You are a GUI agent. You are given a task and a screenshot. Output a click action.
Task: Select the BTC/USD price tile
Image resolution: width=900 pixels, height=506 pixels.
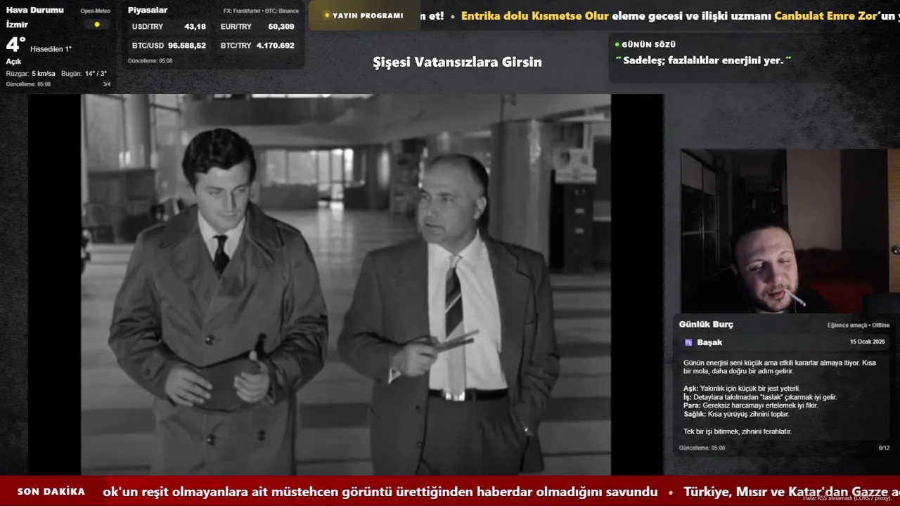click(169, 45)
